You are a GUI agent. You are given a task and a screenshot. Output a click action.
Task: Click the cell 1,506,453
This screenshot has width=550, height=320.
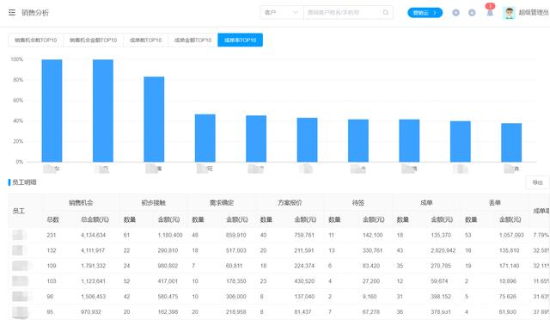click(93, 297)
